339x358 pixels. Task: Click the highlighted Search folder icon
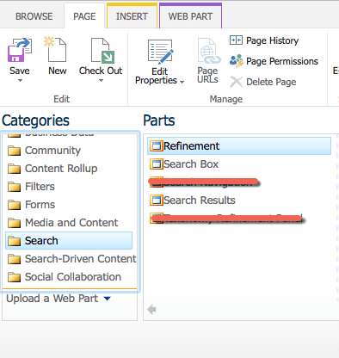click(x=14, y=241)
